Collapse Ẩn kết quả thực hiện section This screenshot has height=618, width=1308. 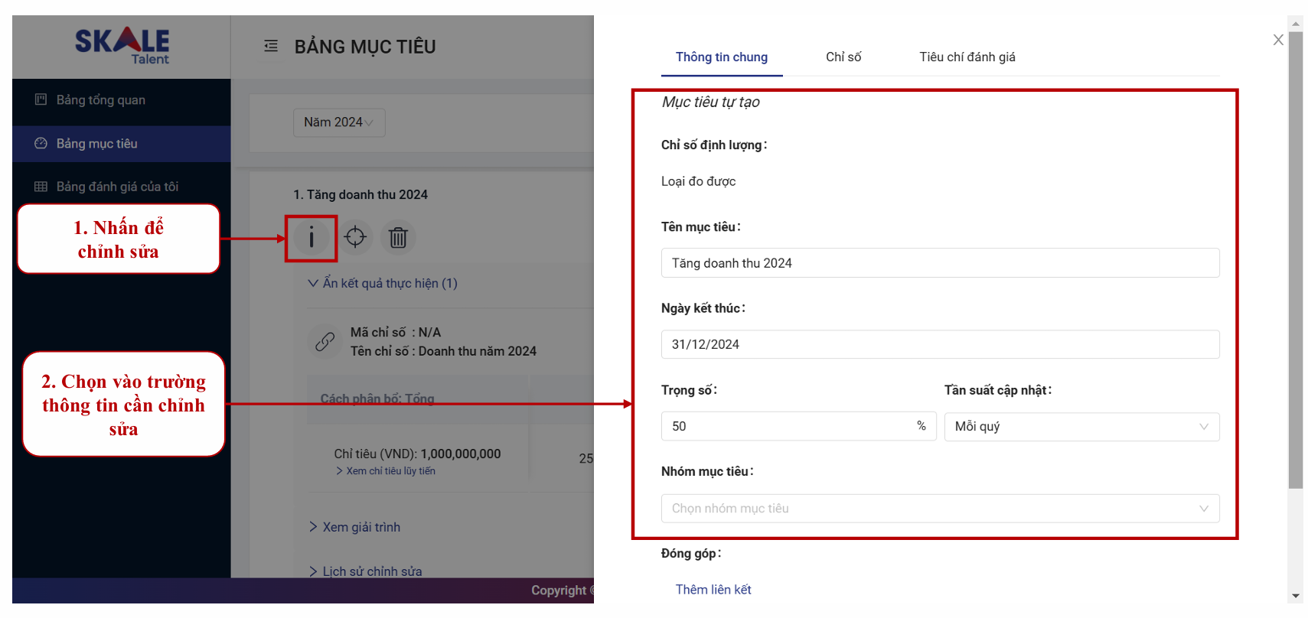point(383,284)
